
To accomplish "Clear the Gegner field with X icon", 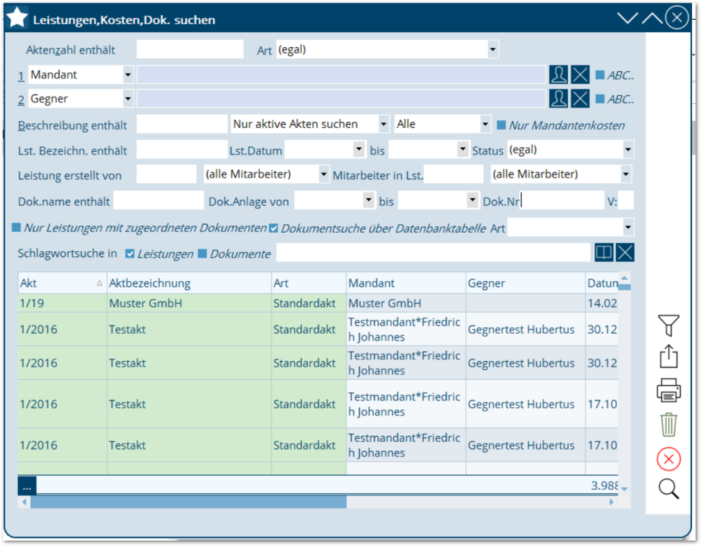I will (x=581, y=99).
